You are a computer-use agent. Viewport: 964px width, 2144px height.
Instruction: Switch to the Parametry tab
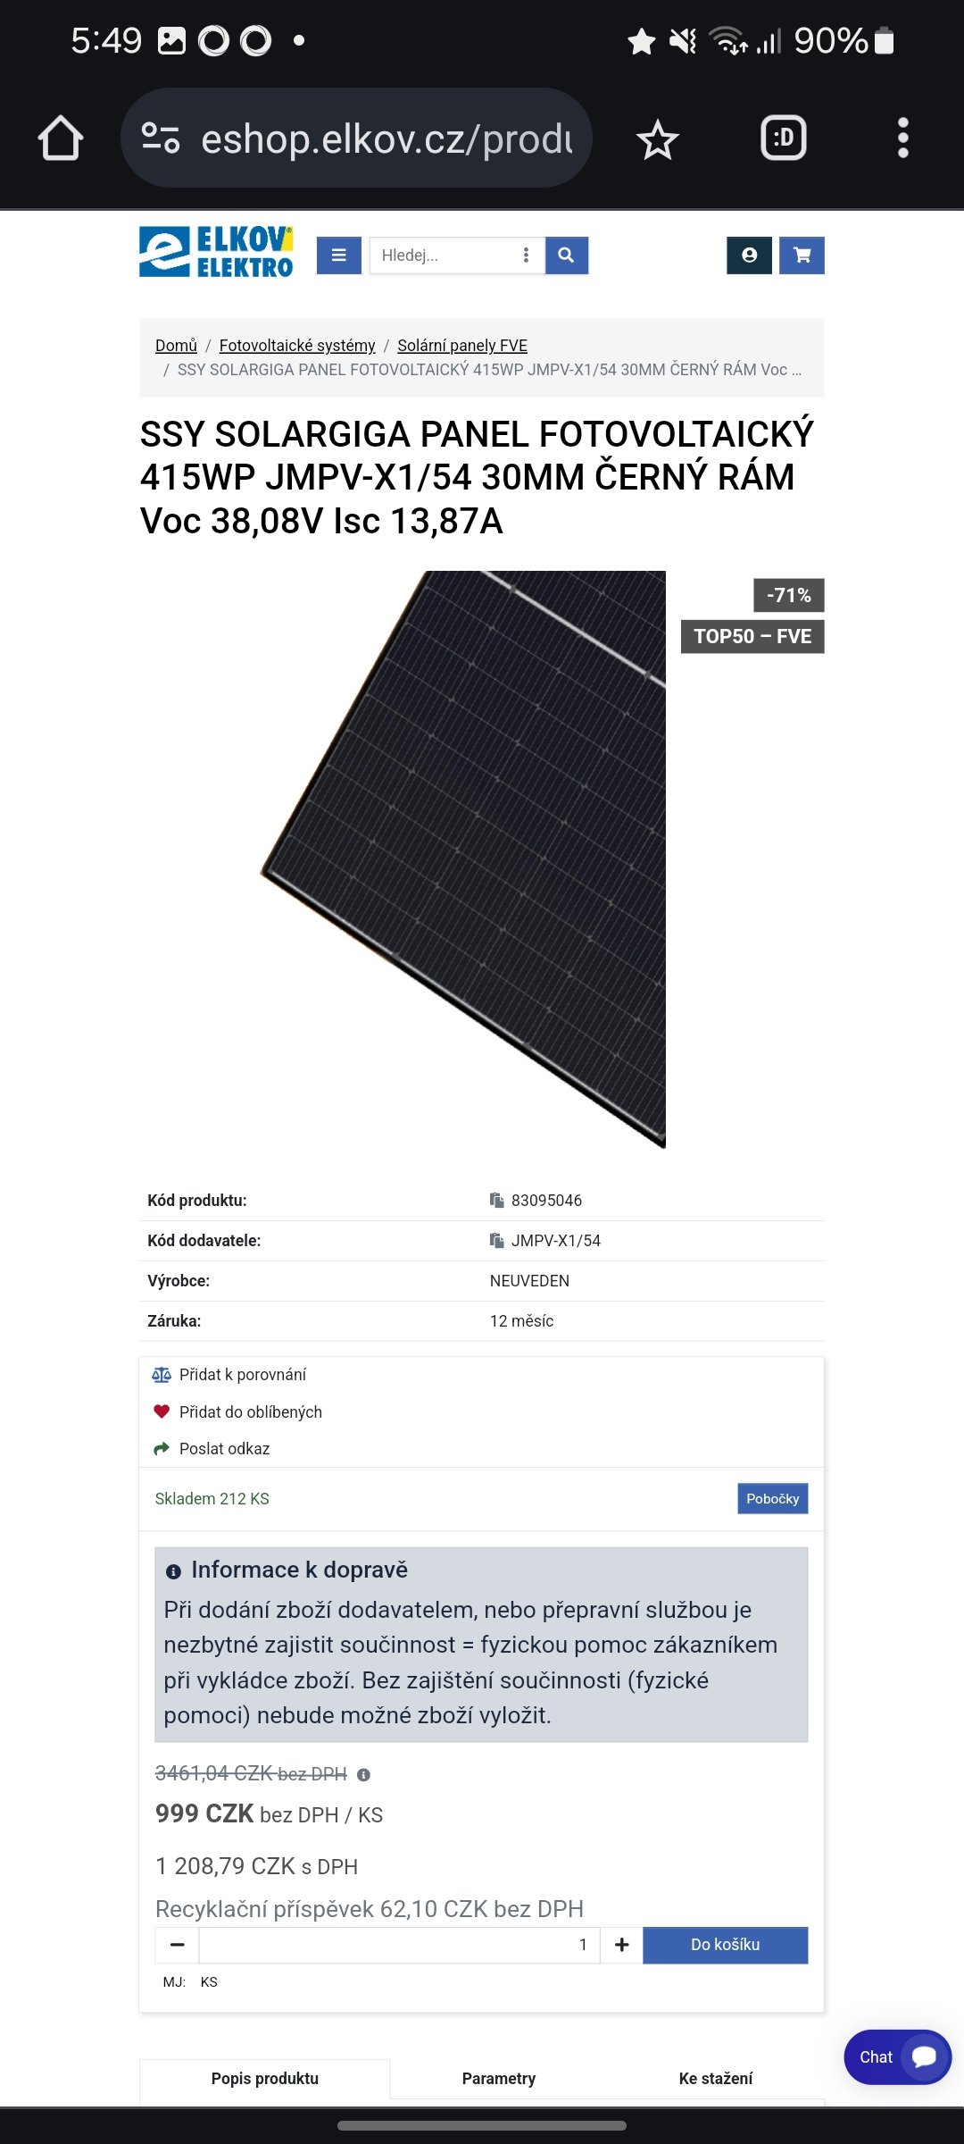[498, 2078]
